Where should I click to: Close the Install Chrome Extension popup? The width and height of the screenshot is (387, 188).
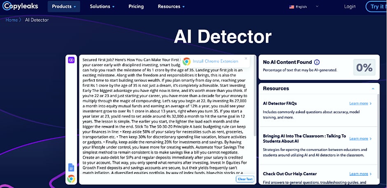coord(246,58)
